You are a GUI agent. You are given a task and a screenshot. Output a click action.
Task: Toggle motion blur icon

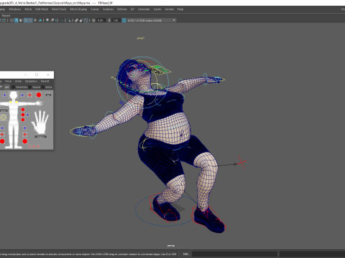tap(52, 20)
